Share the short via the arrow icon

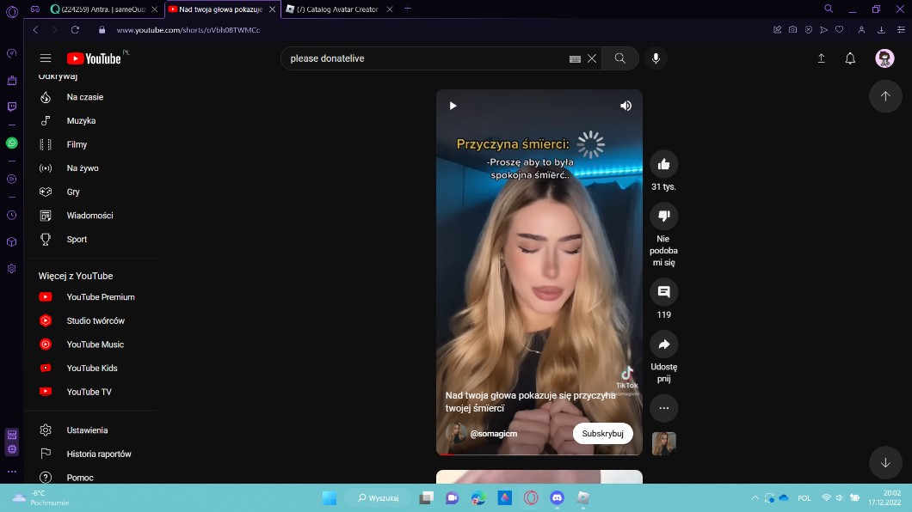tap(663, 344)
